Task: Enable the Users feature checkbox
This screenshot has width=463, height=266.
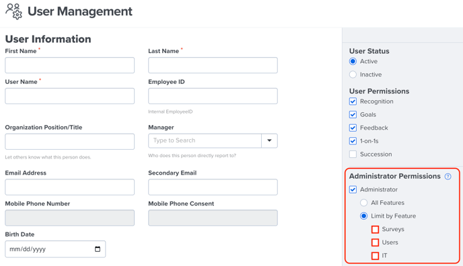Action: [375, 242]
